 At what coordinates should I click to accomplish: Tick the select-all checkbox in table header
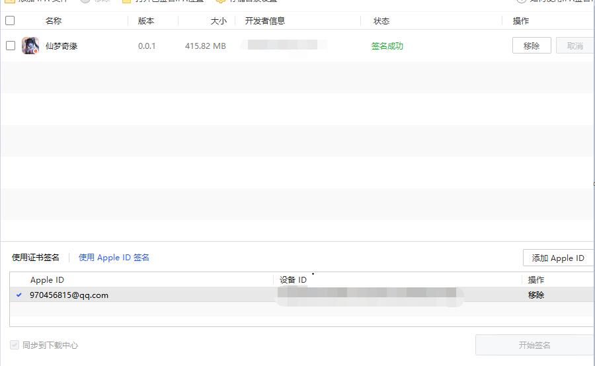click(x=10, y=20)
